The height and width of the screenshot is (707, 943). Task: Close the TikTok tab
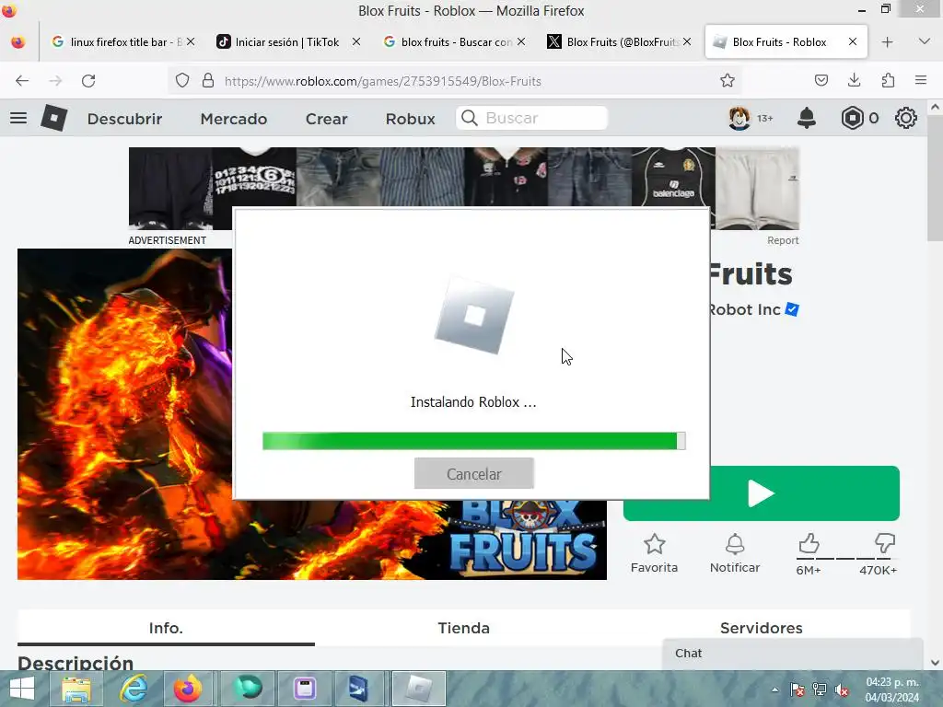point(356,42)
